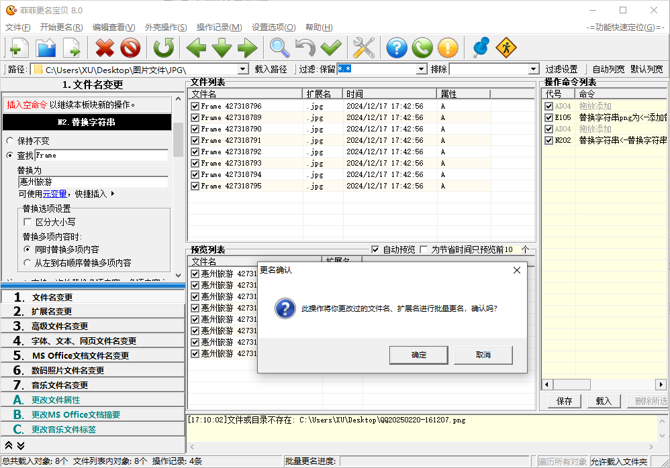Open the 开始更名(R) menu
Screen dimensions: 670x468
coord(61,27)
